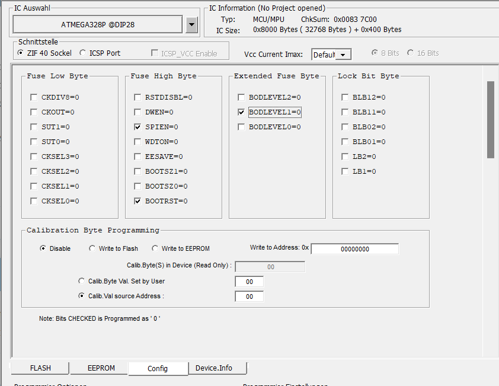This screenshot has width=499, height=386.
Task: Select Disable calibration byte programming
Action: point(43,248)
